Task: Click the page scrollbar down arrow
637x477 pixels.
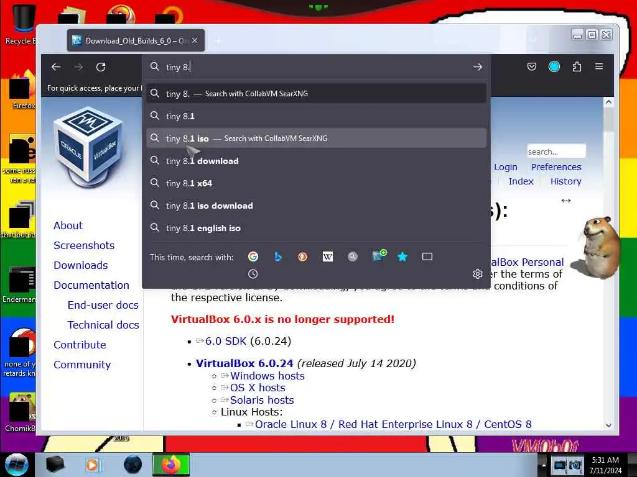Action: (608, 425)
